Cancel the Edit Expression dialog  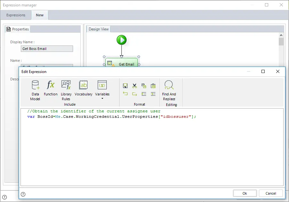271,193
